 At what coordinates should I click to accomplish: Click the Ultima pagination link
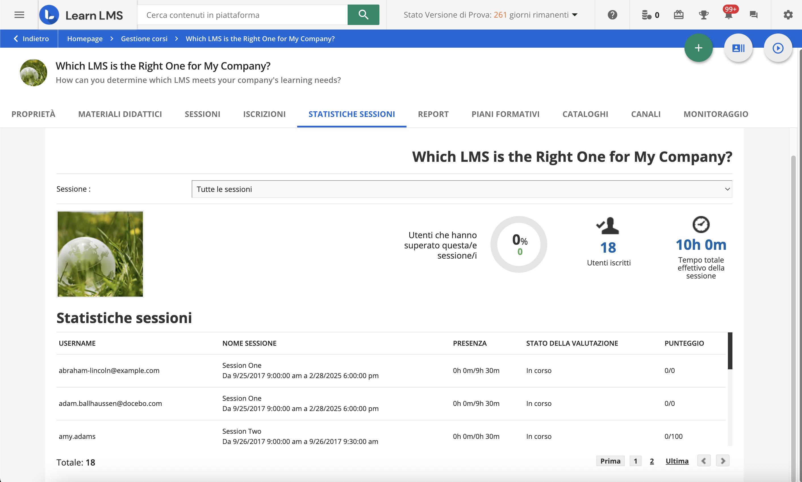(x=677, y=461)
